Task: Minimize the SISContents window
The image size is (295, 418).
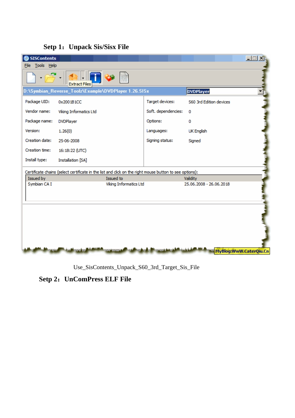Action: tap(248, 58)
